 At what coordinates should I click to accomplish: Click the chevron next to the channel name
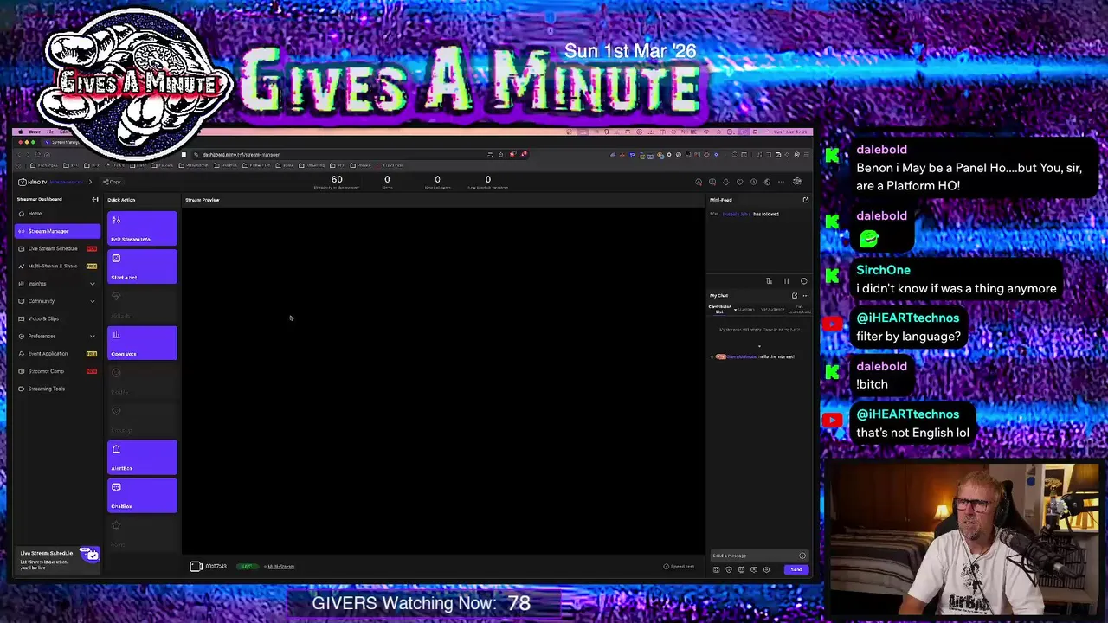tap(90, 182)
